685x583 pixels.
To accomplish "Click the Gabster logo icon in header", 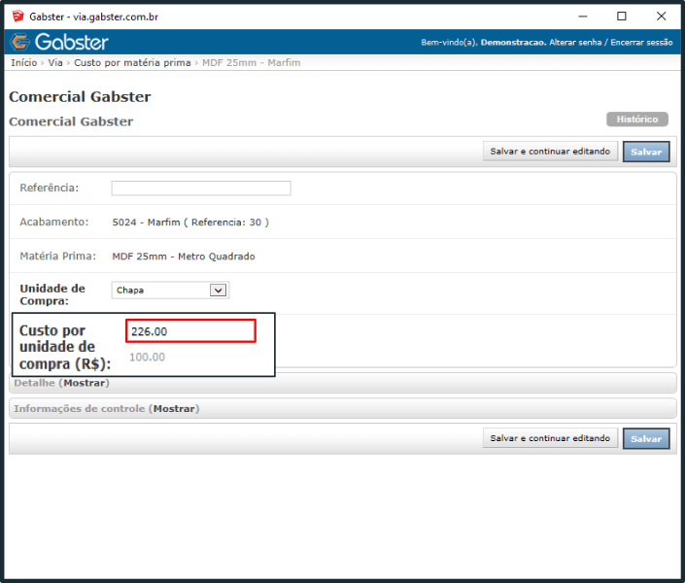I will tap(19, 42).
